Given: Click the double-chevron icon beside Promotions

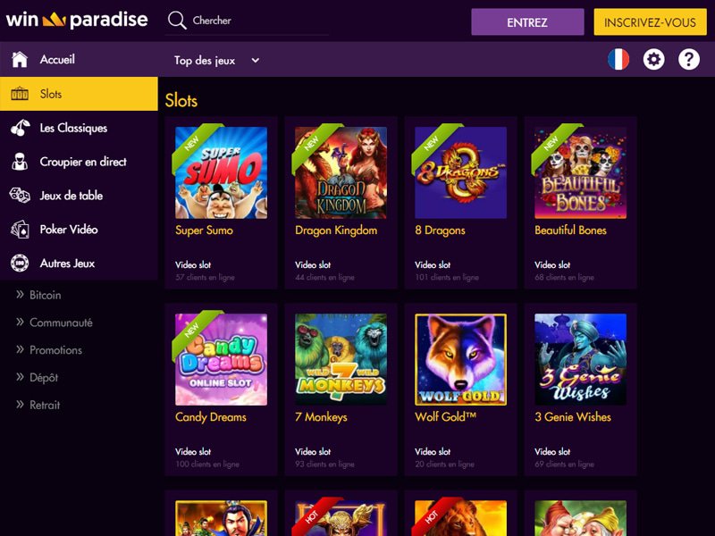Looking at the screenshot, I should (x=20, y=349).
